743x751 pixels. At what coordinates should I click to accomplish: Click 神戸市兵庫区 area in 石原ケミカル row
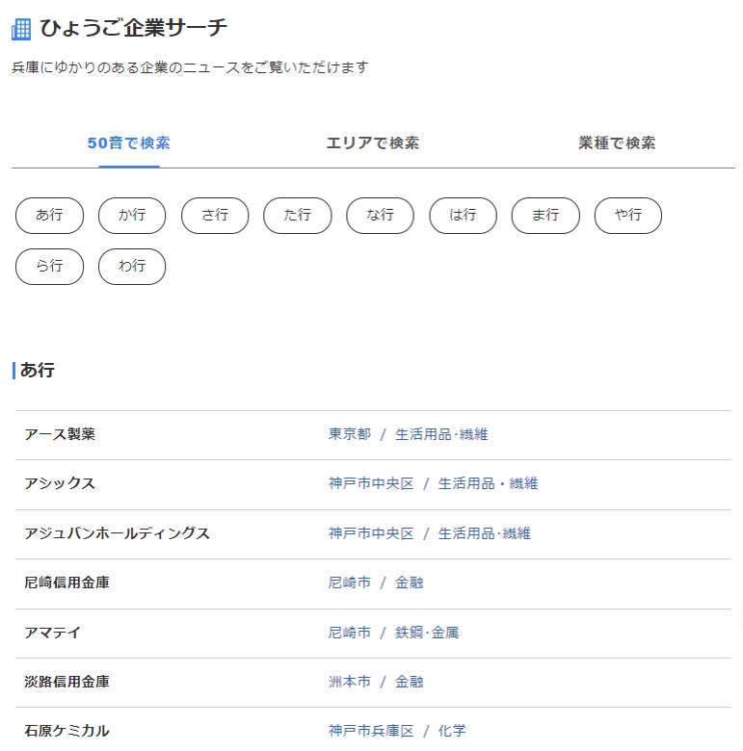coord(371,732)
